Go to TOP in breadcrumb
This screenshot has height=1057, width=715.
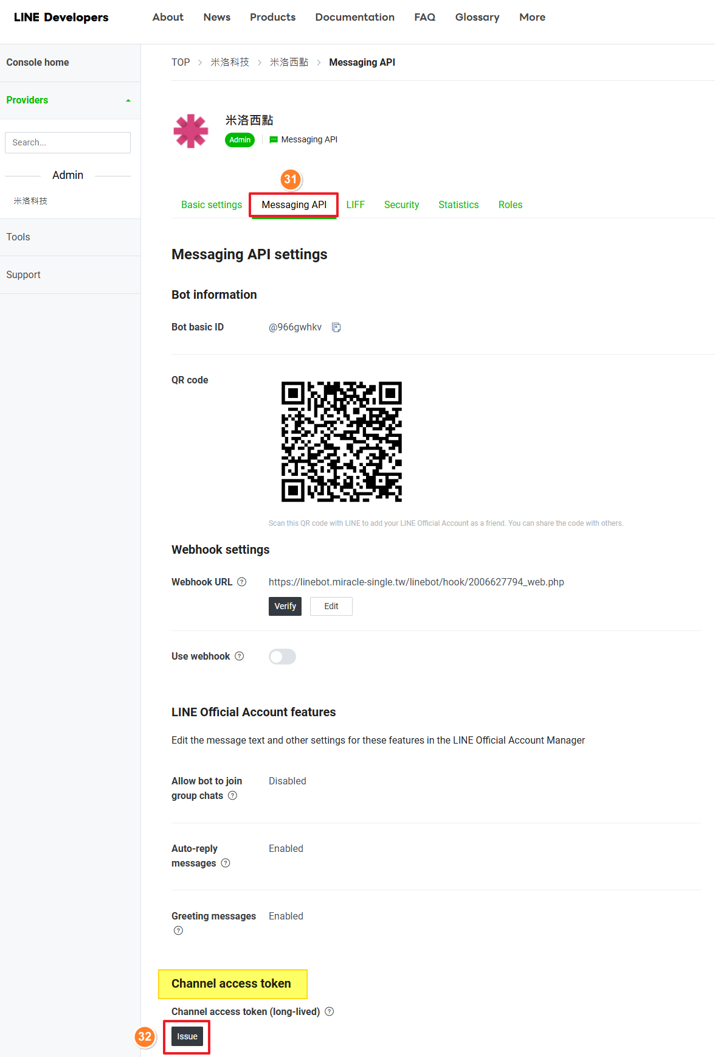tap(181, 62)
